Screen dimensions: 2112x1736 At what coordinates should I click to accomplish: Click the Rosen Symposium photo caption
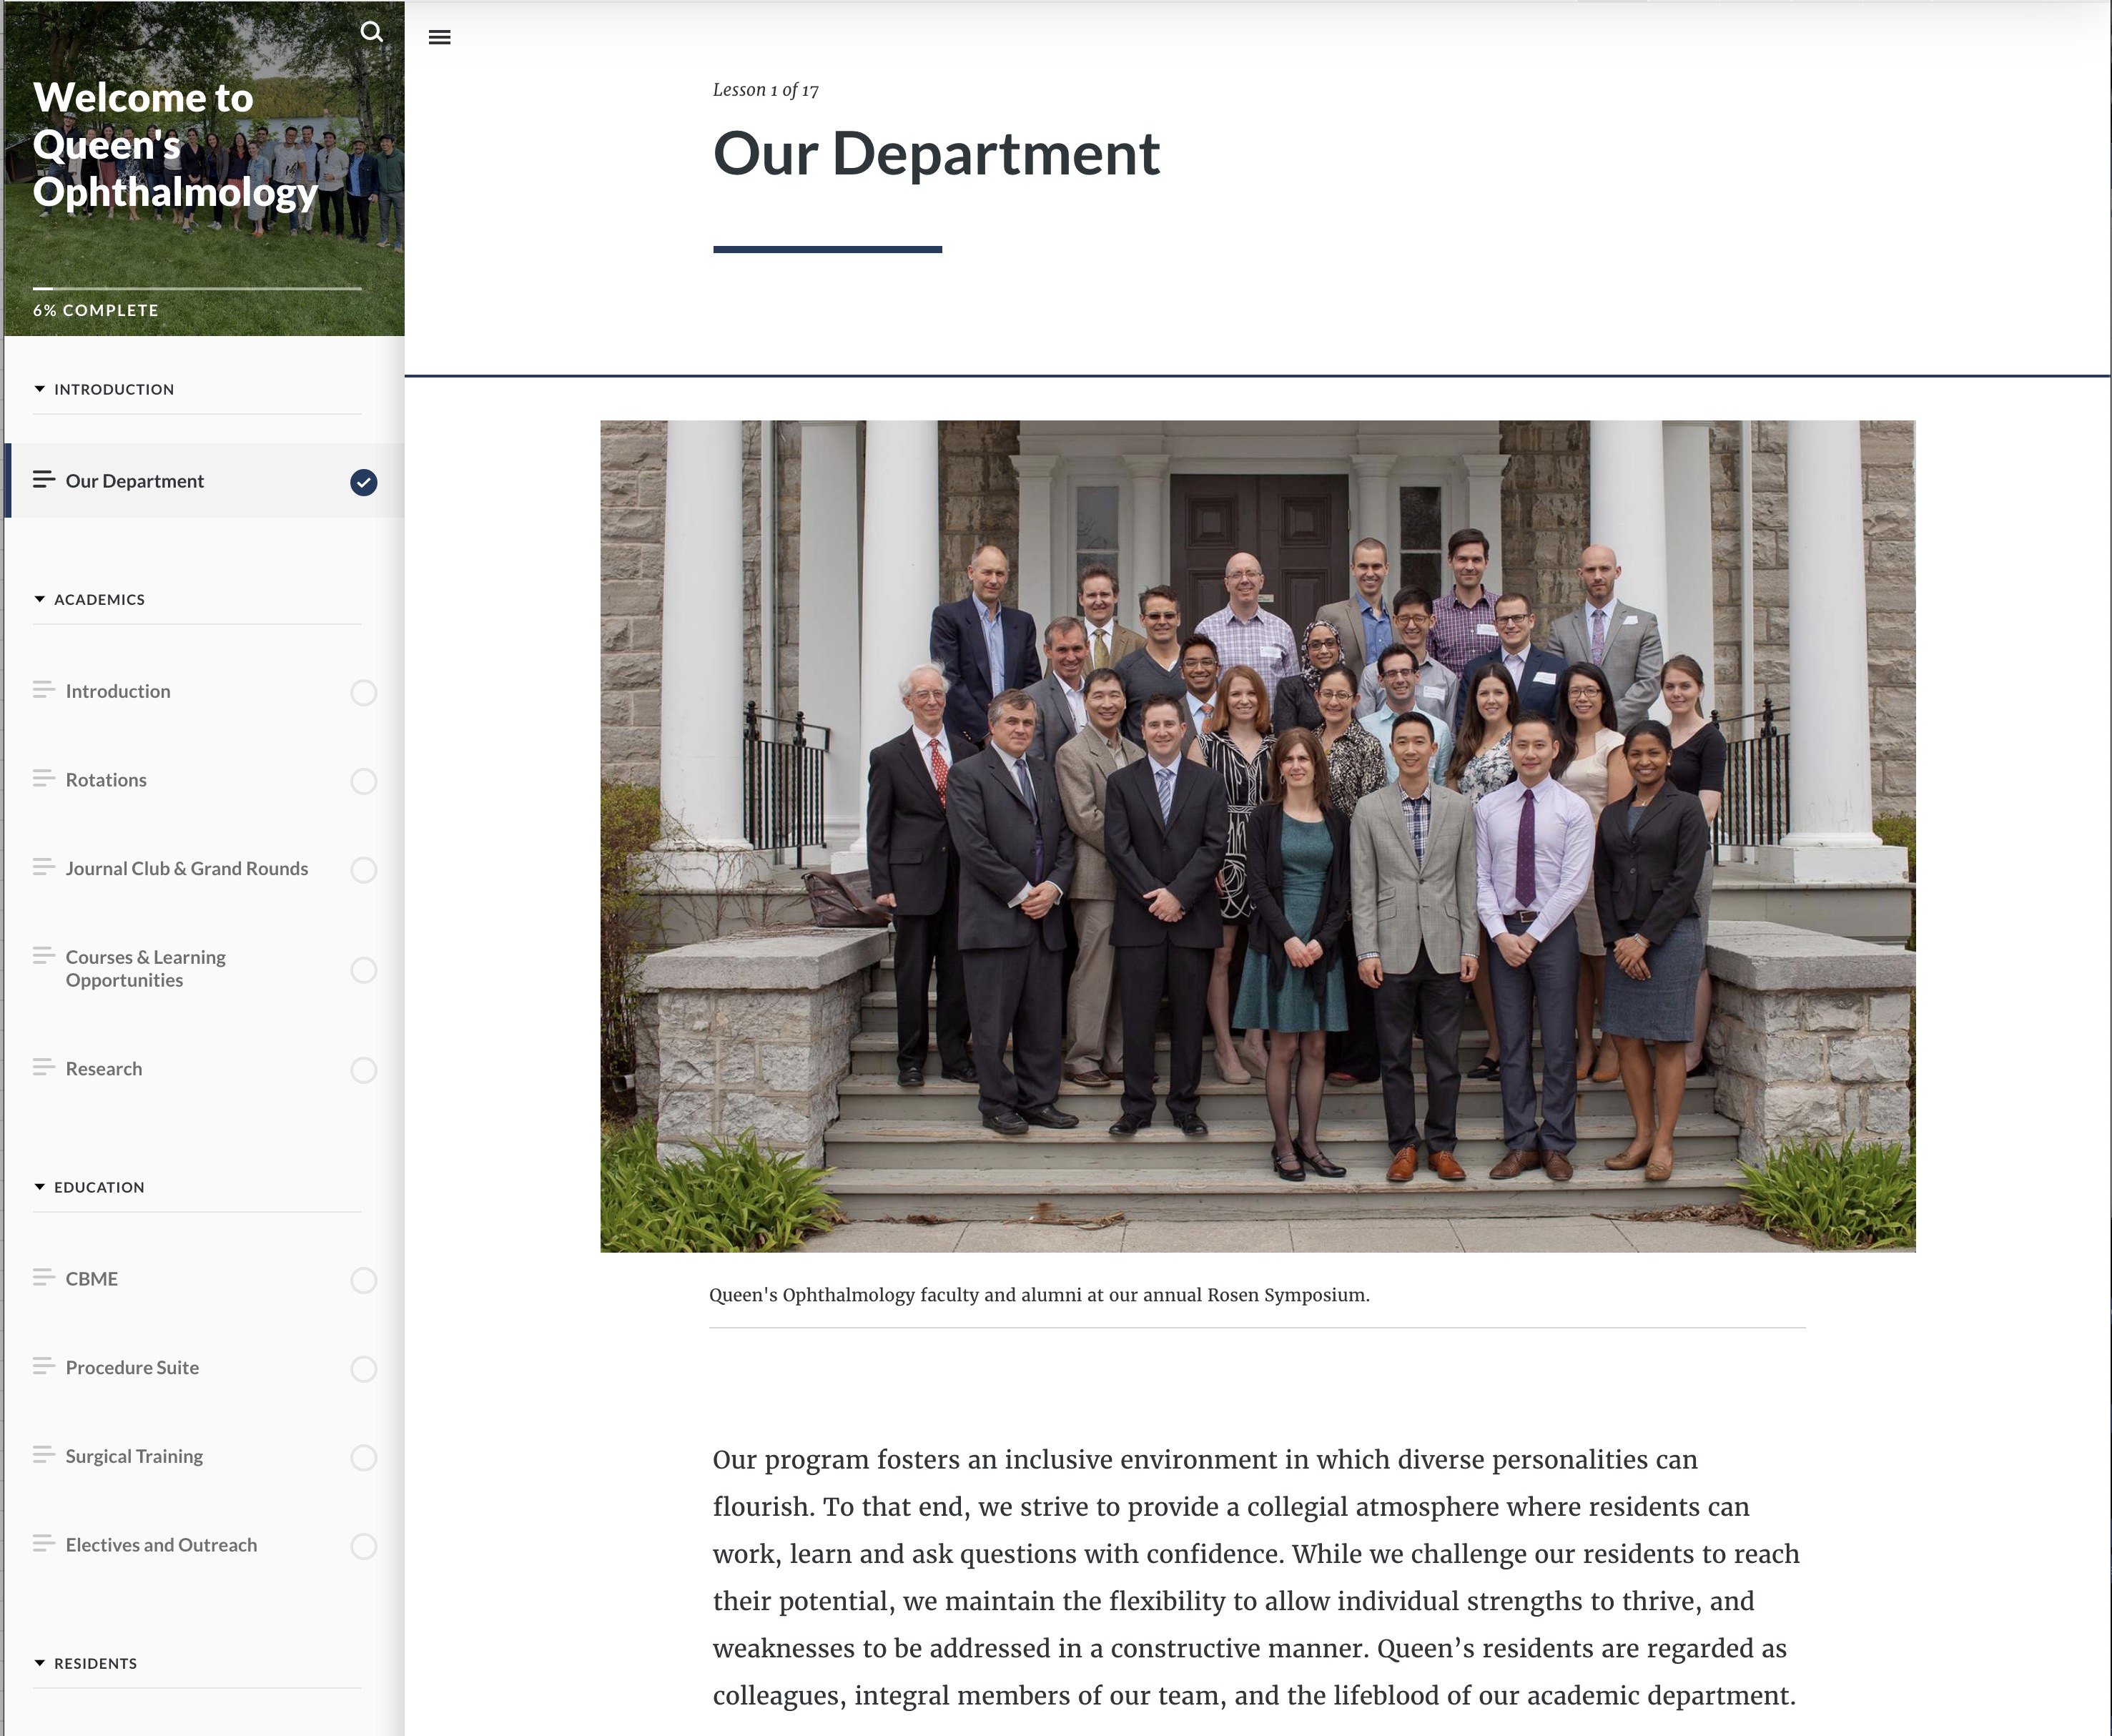pyautogui.click(x=1039, y=1295)
